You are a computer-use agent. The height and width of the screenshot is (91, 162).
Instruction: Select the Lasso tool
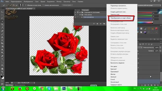(x=2, y=18)
